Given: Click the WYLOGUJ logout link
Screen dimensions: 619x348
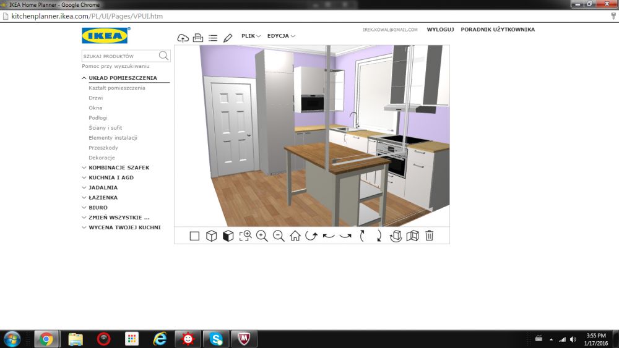Looking at the screenshot, I should click(x=440, y=30).
